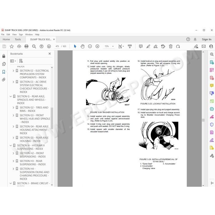215x215 pixels.
Task: Open the user account icon
Action: 211,46
